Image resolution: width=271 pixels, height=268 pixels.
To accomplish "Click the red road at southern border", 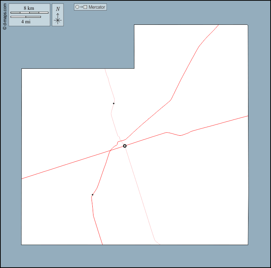I will tap(102, 244).
